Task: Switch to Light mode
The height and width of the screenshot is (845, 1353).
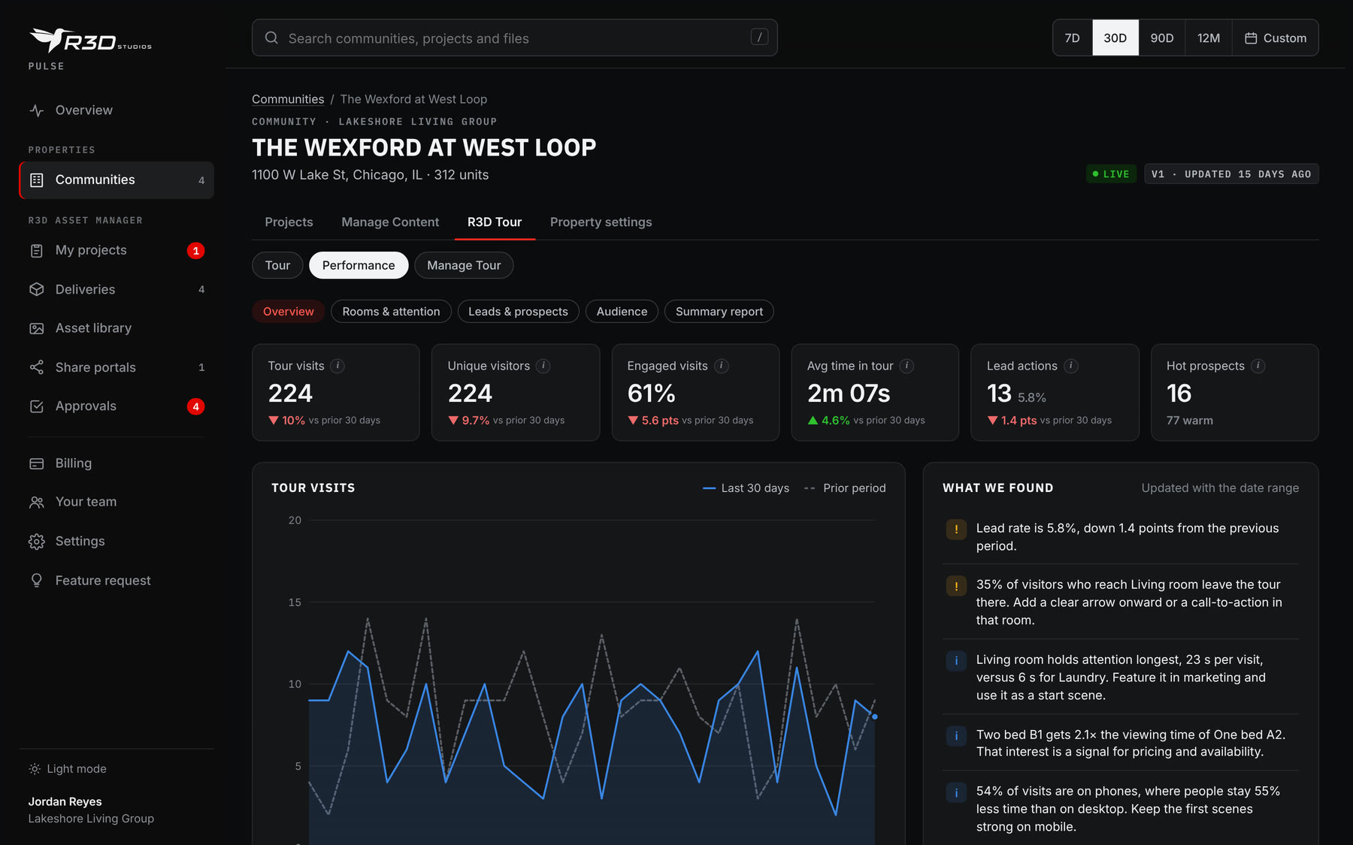Action: [68, 769]
